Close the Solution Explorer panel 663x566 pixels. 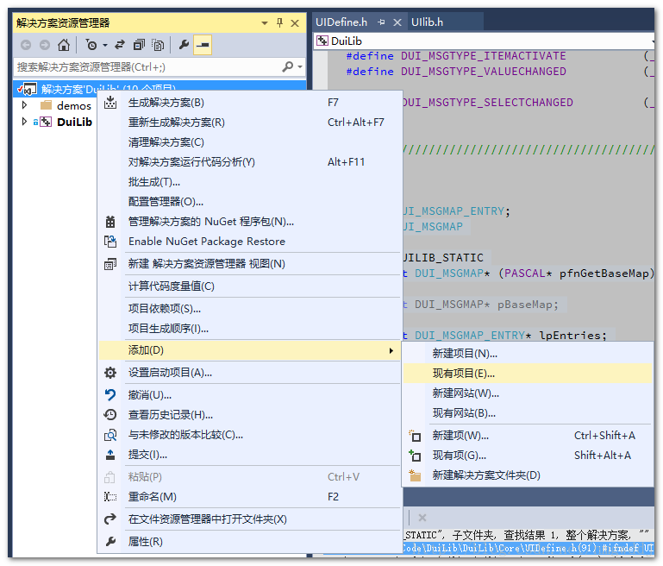295,23
